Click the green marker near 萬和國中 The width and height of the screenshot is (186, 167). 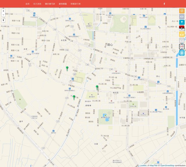pyautogui.click(x=97, y=87)
